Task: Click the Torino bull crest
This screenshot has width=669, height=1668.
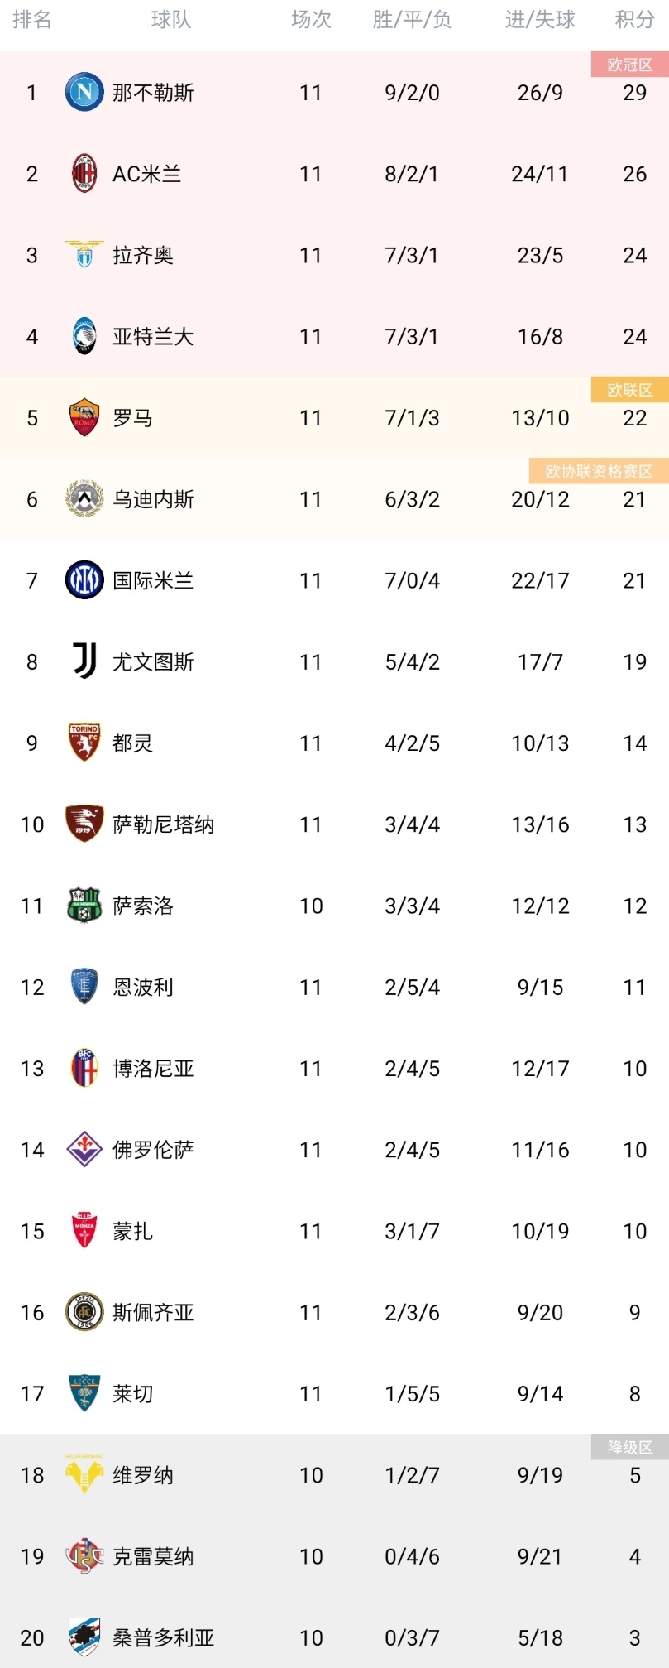Action: [x=84, y=743]
